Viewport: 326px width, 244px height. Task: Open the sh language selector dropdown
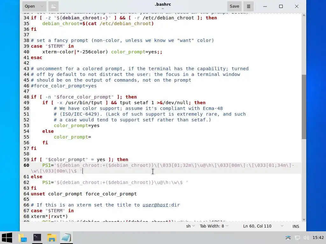point(190,226)
